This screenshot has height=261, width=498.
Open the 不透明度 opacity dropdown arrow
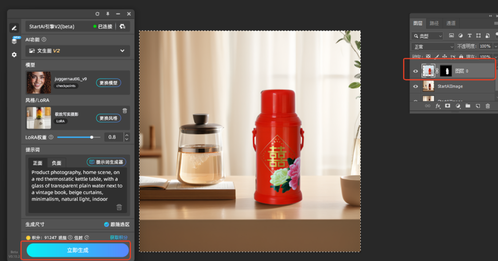coord(496,46)
